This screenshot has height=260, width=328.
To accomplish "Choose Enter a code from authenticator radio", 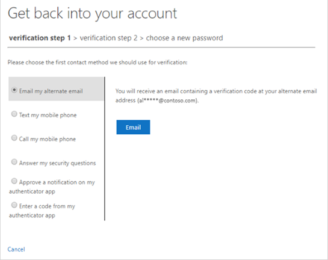I will pyautogui.click(x=14, y=205).
